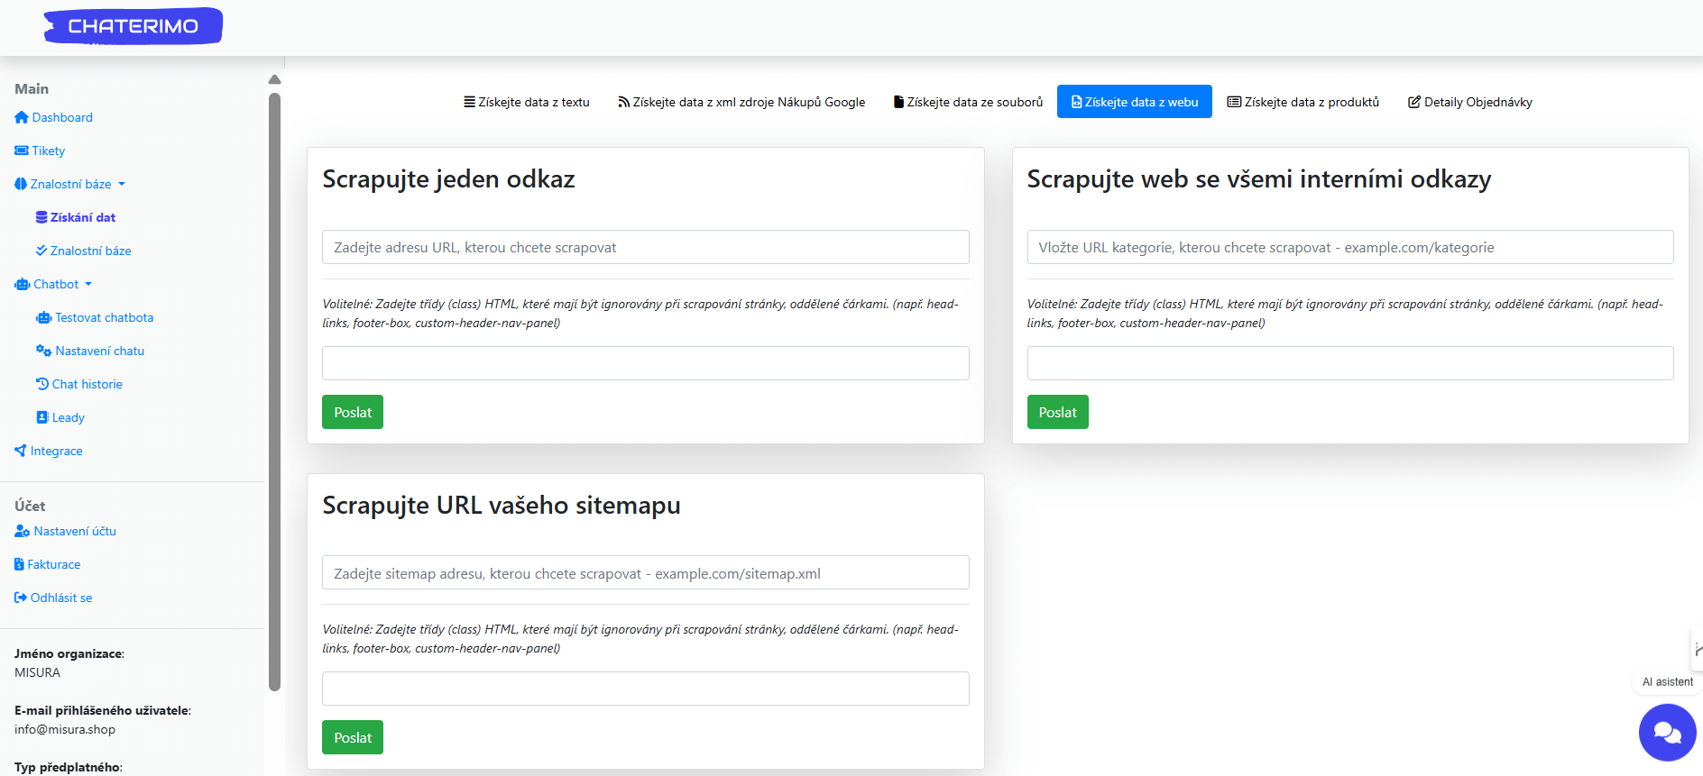Switch to Získejte data z textu tab

[527, 102]
